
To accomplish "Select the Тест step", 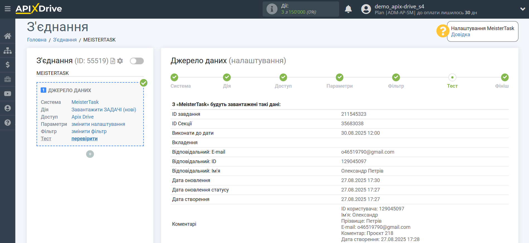I will tap(452, 77).
